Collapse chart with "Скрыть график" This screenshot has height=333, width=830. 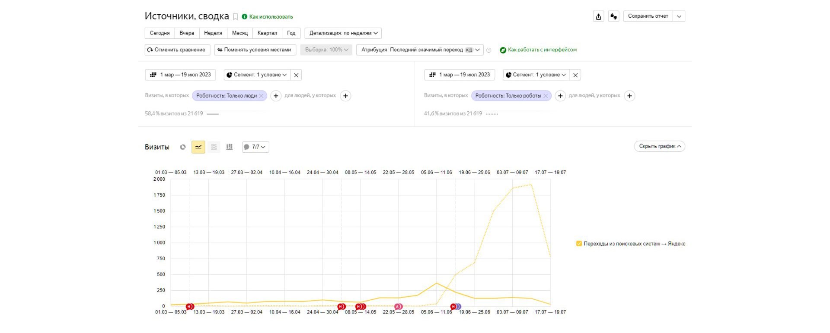[659, 146]
